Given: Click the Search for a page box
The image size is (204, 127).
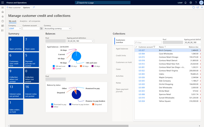Looking at the screenshot, I should 103,3.
